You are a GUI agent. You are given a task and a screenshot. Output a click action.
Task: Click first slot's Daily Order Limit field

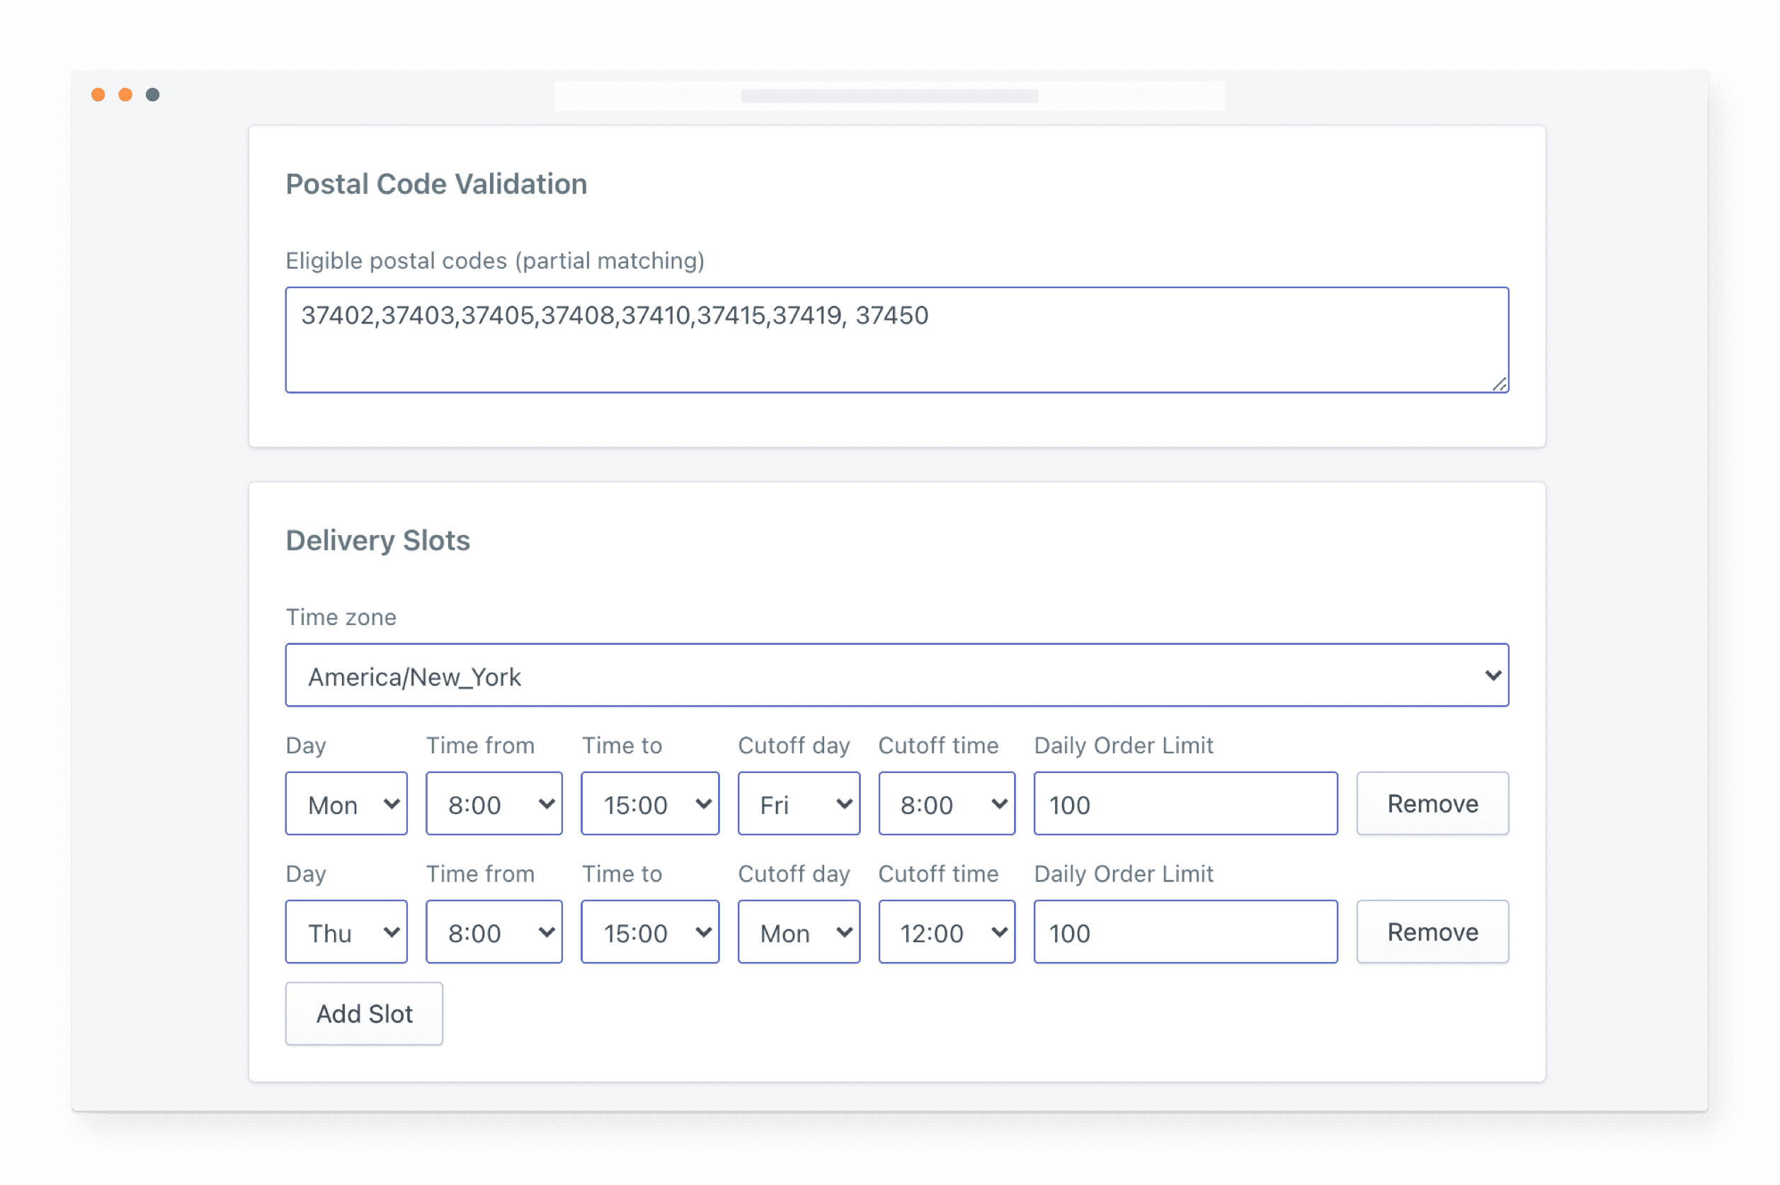pos(1185,804)
